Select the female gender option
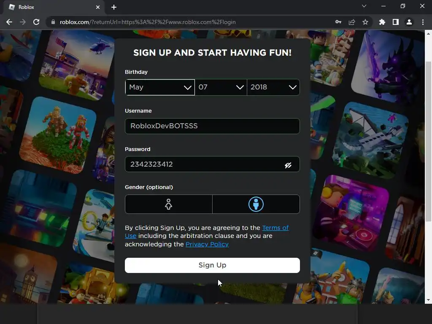 pos(169,204)
